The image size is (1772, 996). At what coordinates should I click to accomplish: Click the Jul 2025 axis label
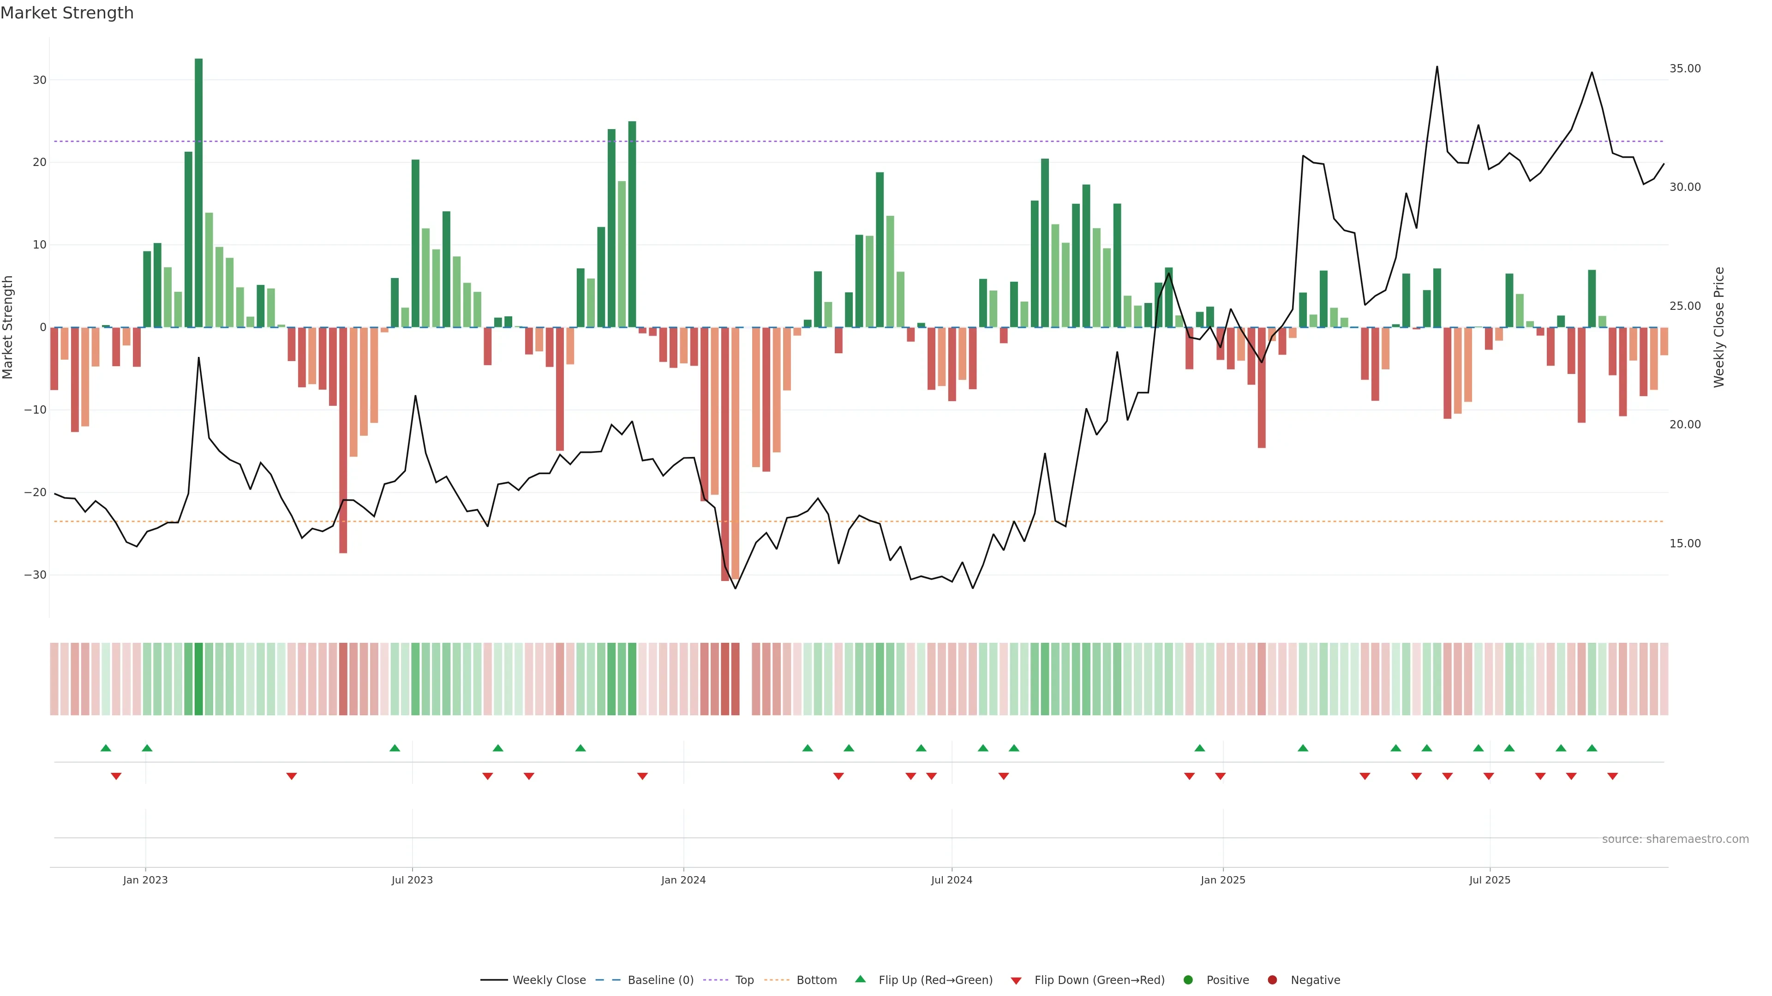tap(1490, 880)
